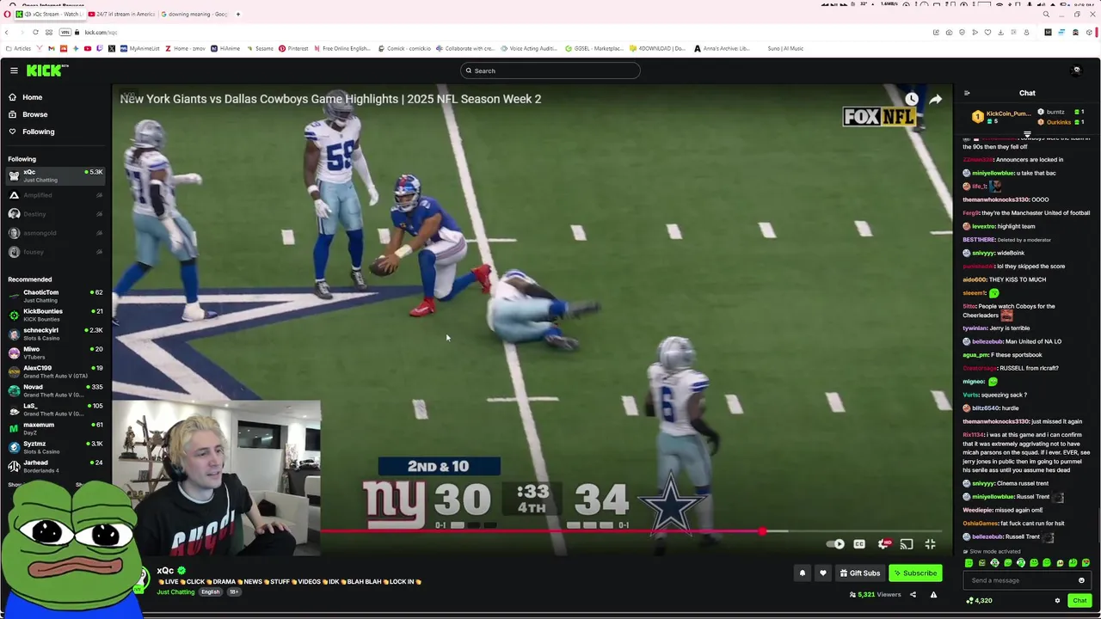Open video quality settings gear
Viewport: 1101px width, 619px height.
tap(883, 544)
